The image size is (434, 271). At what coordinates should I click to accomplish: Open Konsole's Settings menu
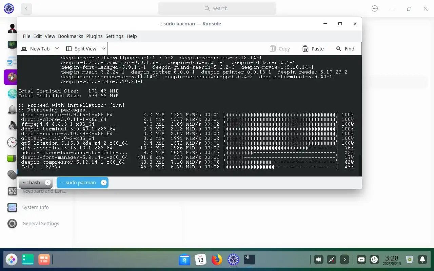coord(115,36)
